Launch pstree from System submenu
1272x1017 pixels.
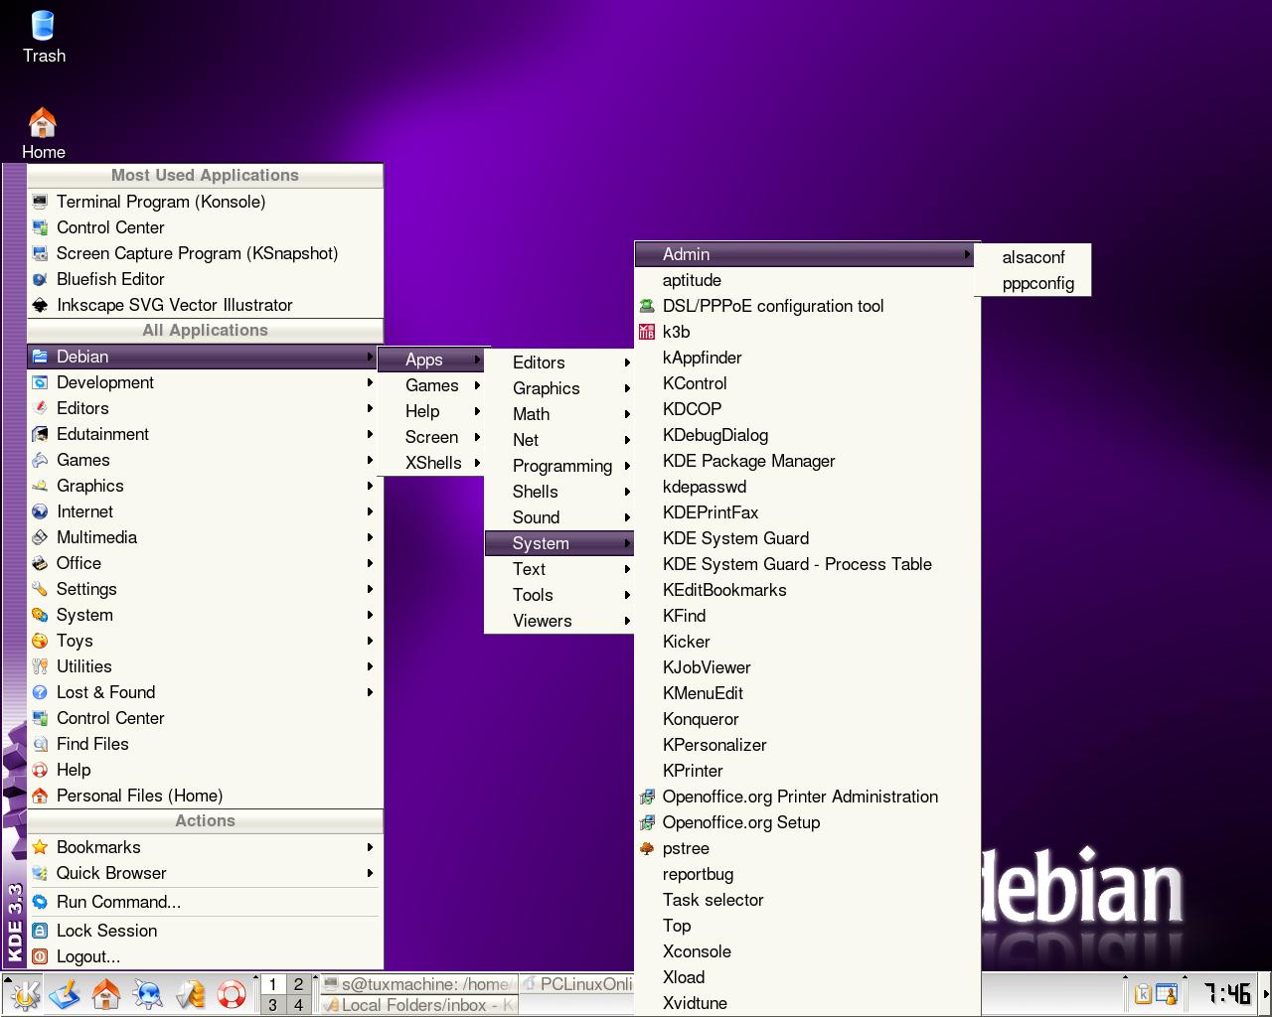[807, 848]
